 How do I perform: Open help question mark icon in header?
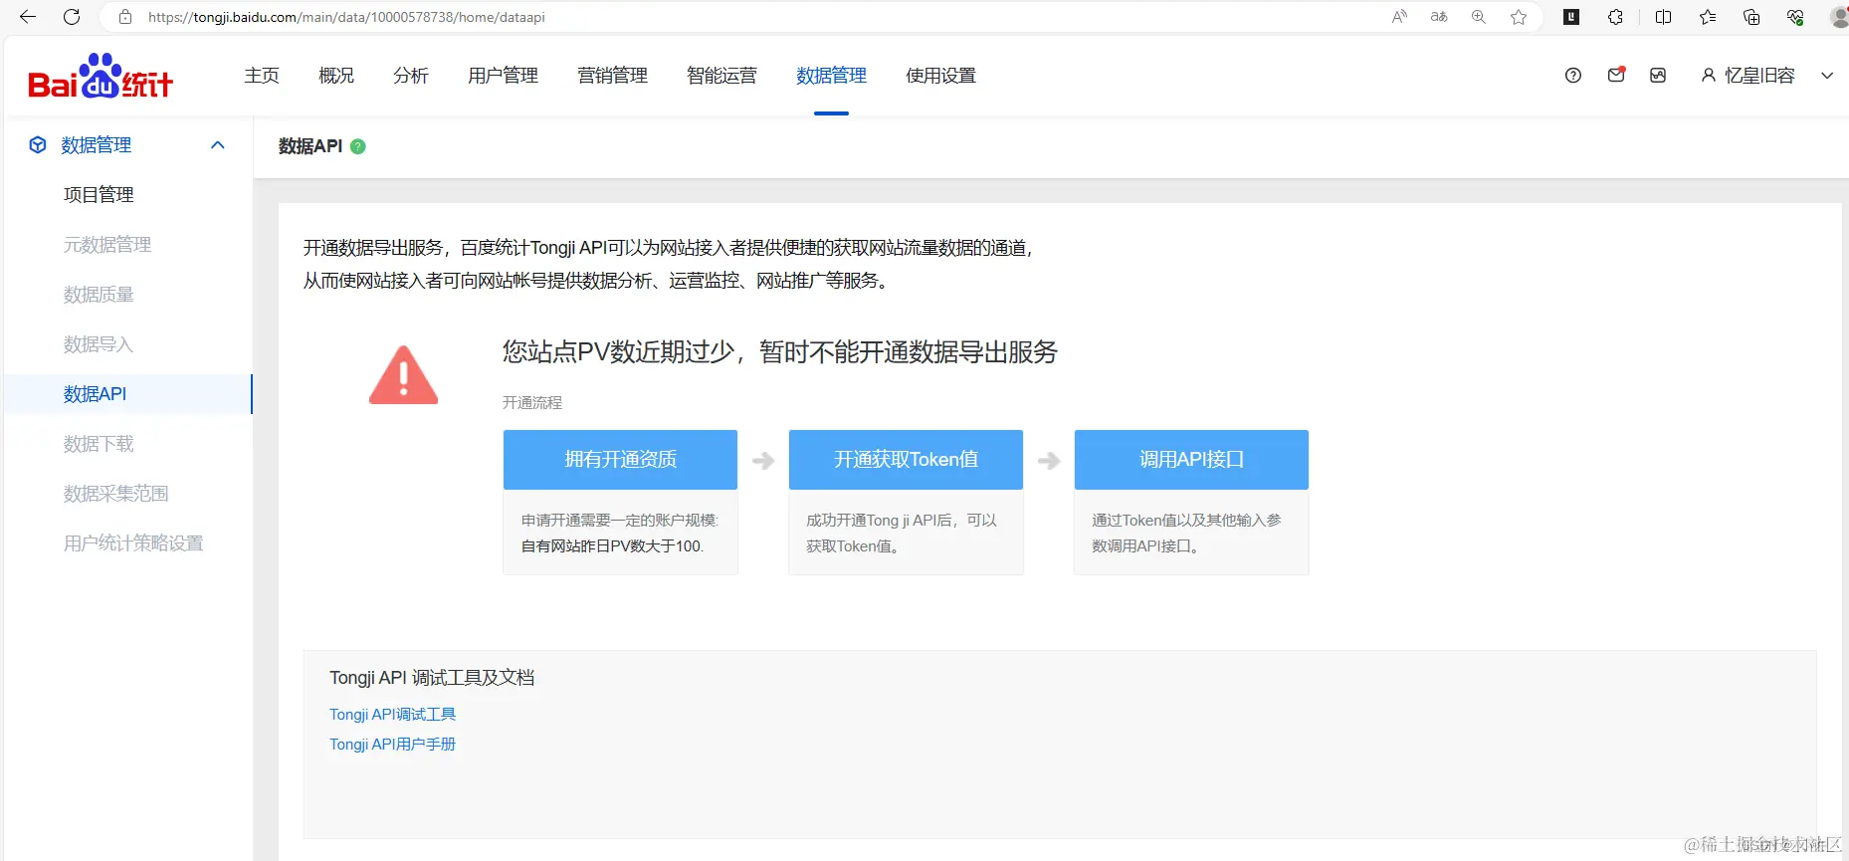click(x=1573, y=76)
